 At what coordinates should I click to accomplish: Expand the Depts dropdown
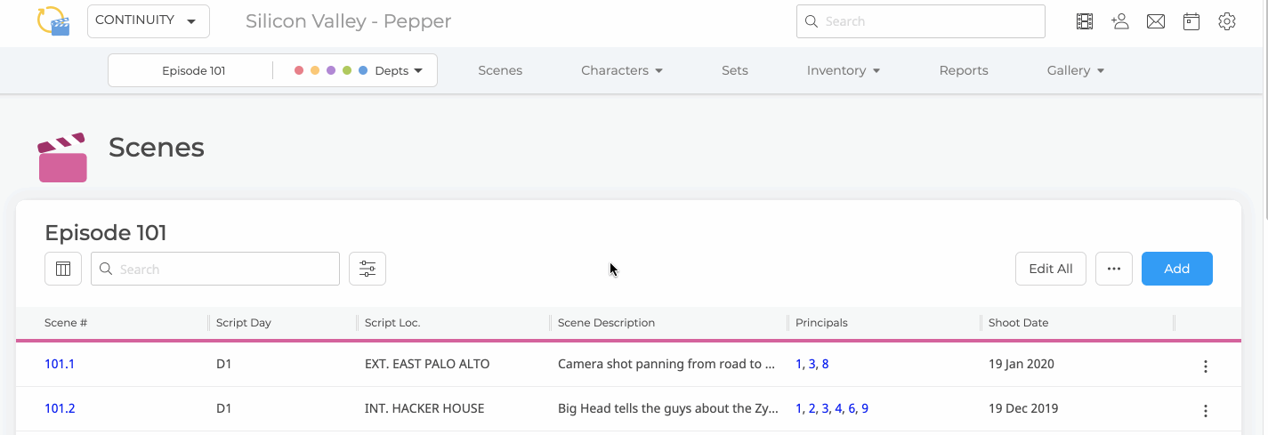398,70
